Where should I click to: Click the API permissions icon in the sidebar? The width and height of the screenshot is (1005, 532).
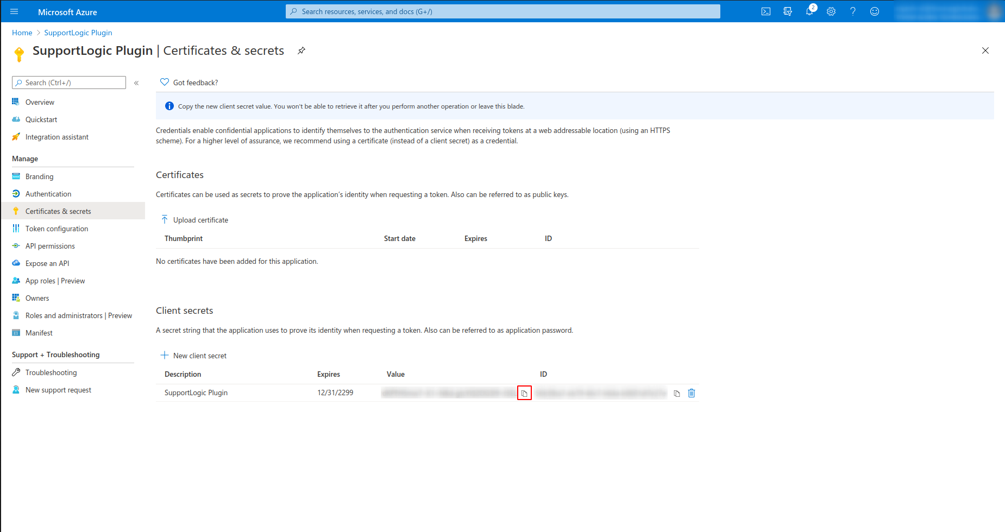[x=16, y=246]
